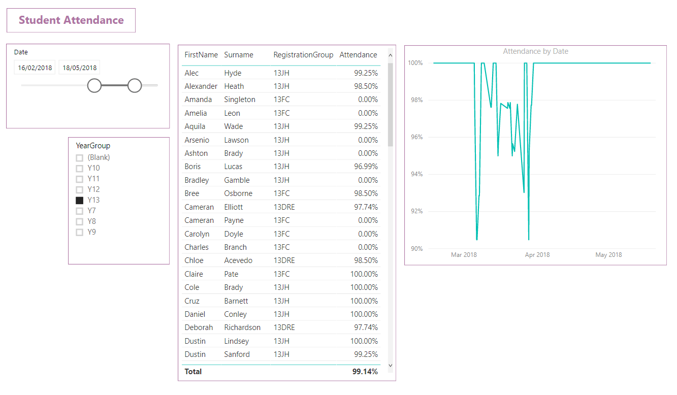Click surname Lindsey
Screen dimensions: 677x395
(x=237, y=341)
